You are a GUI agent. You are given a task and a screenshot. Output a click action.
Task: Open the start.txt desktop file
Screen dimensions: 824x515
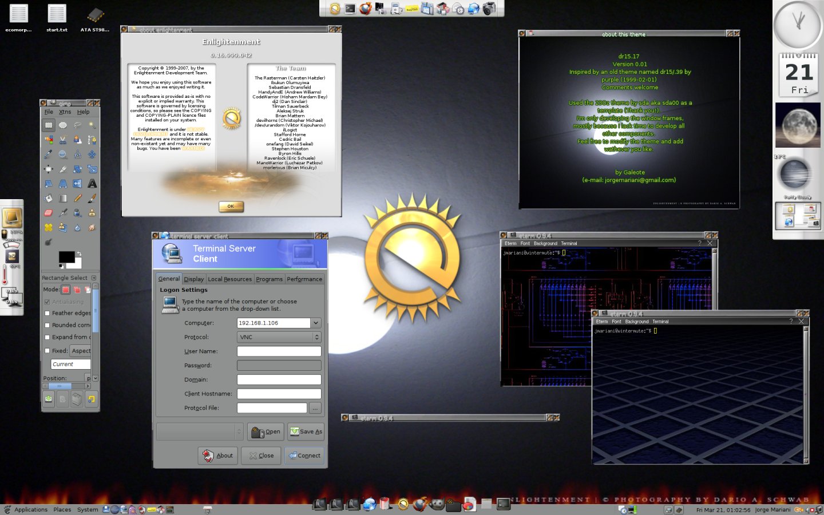(x=57, y=18)
